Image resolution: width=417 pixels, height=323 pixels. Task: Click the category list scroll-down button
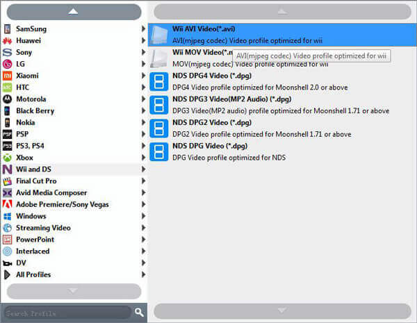click(74, 291)
